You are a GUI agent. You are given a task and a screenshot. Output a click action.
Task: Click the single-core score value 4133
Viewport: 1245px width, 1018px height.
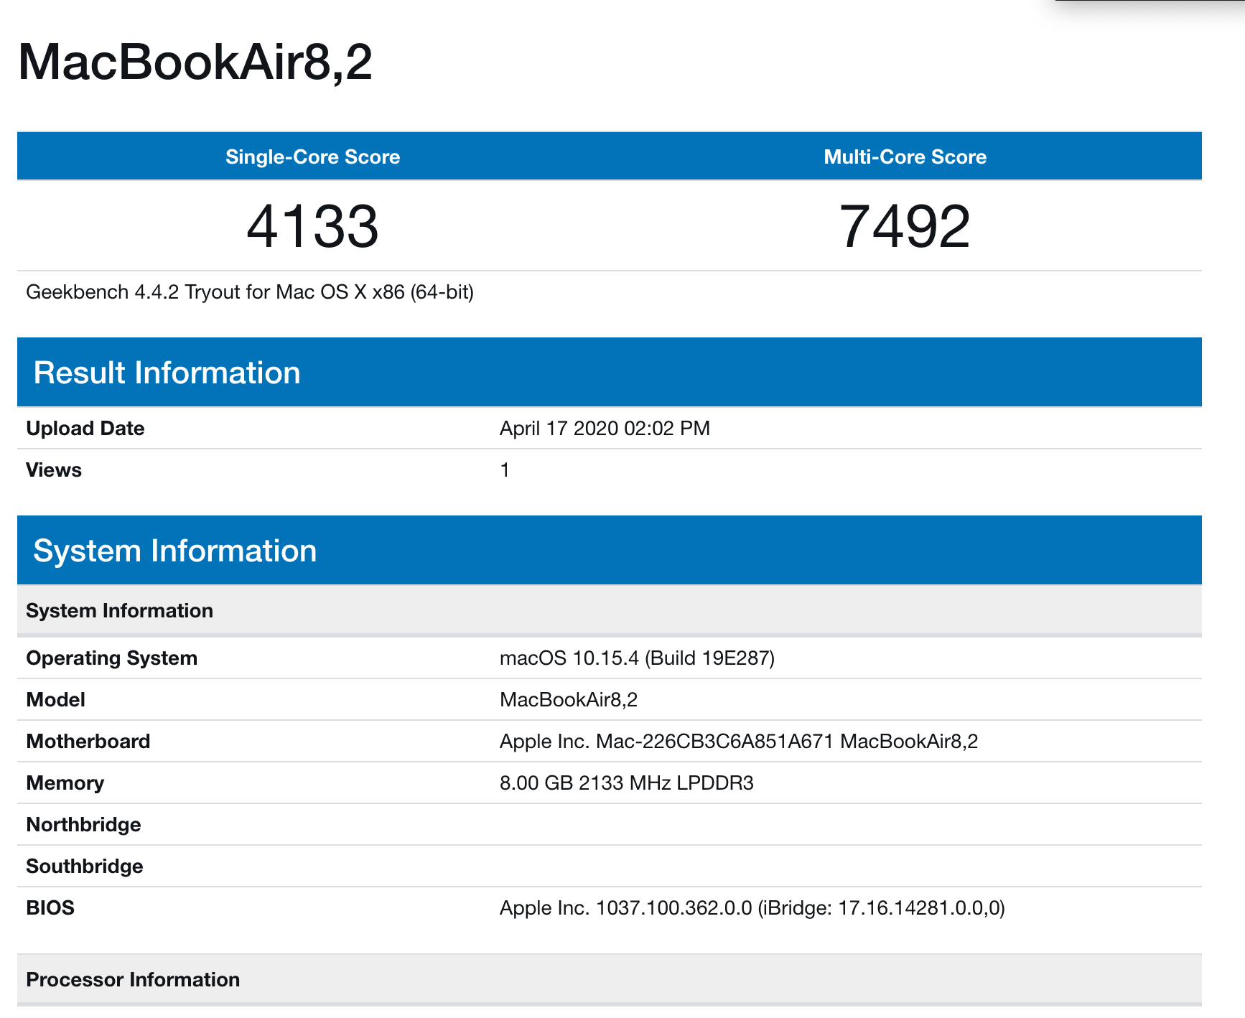pyautogui.click(x=313, y=226)
